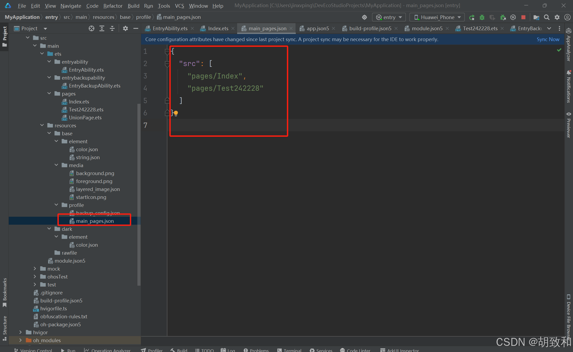573x352 pixels.
Task: Click the green Debug bug icon
Action: tap(482, 18)
